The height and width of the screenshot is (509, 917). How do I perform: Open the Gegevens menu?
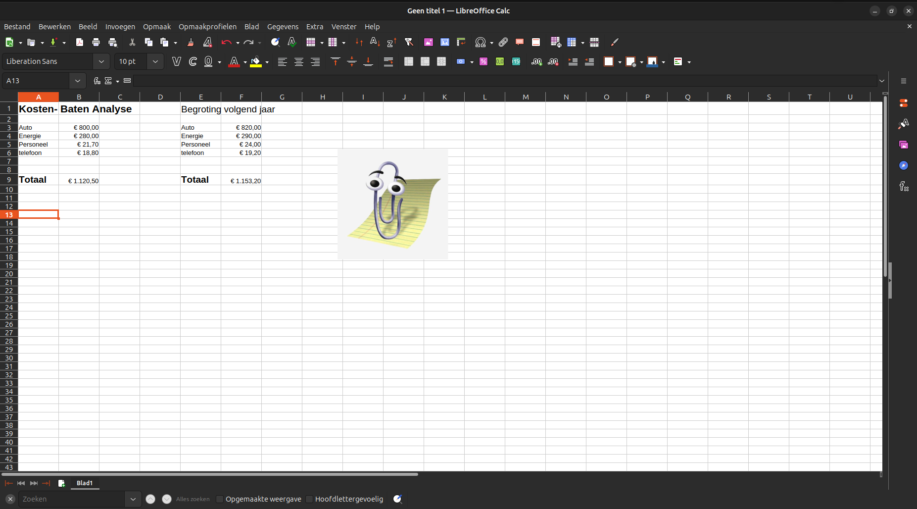coord(283,26)
